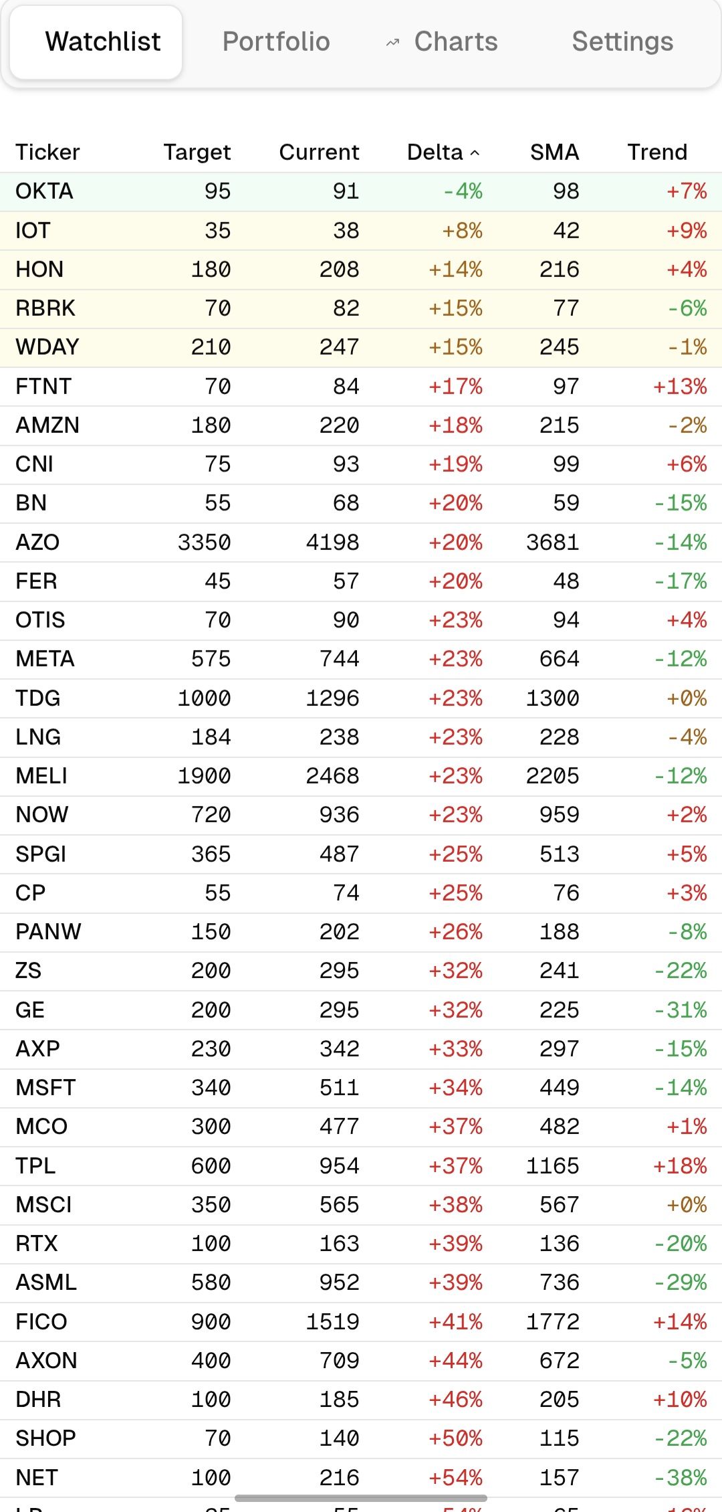The height and width of the screenshot is (1512, 722).
Task: Click the Delta sort arrow indicator
Action: pos(475,153)
